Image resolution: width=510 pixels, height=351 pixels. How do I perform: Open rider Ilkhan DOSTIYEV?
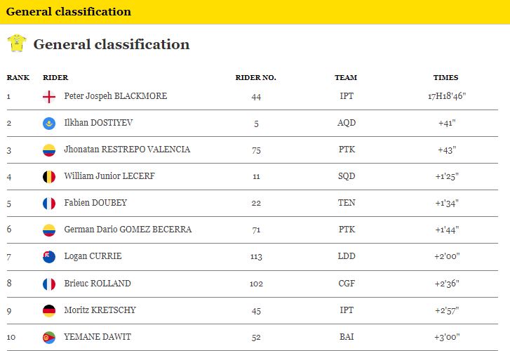click(98, 123)
